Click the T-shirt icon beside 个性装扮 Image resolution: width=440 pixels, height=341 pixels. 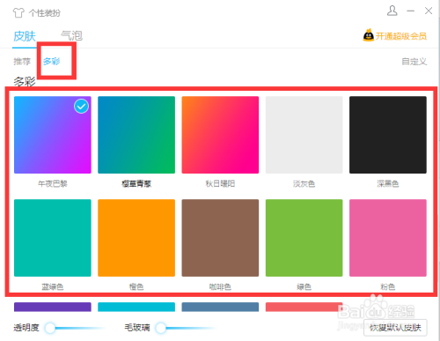pyautogui.click(x=18, y=12)
